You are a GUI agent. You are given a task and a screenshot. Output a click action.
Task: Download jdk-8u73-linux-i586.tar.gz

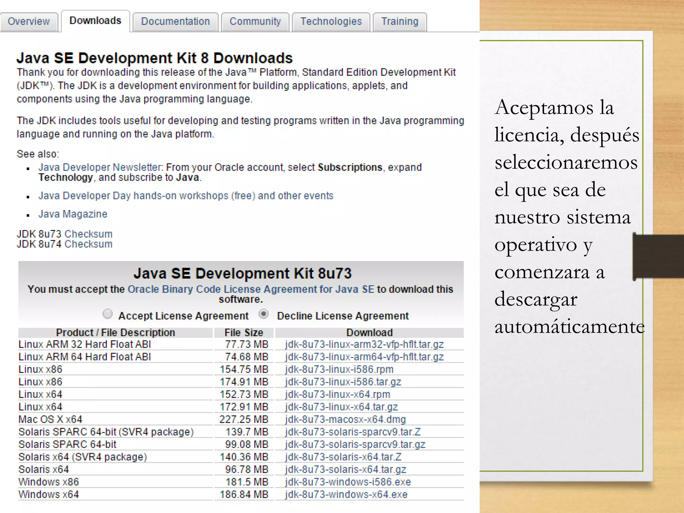point(343,382)
